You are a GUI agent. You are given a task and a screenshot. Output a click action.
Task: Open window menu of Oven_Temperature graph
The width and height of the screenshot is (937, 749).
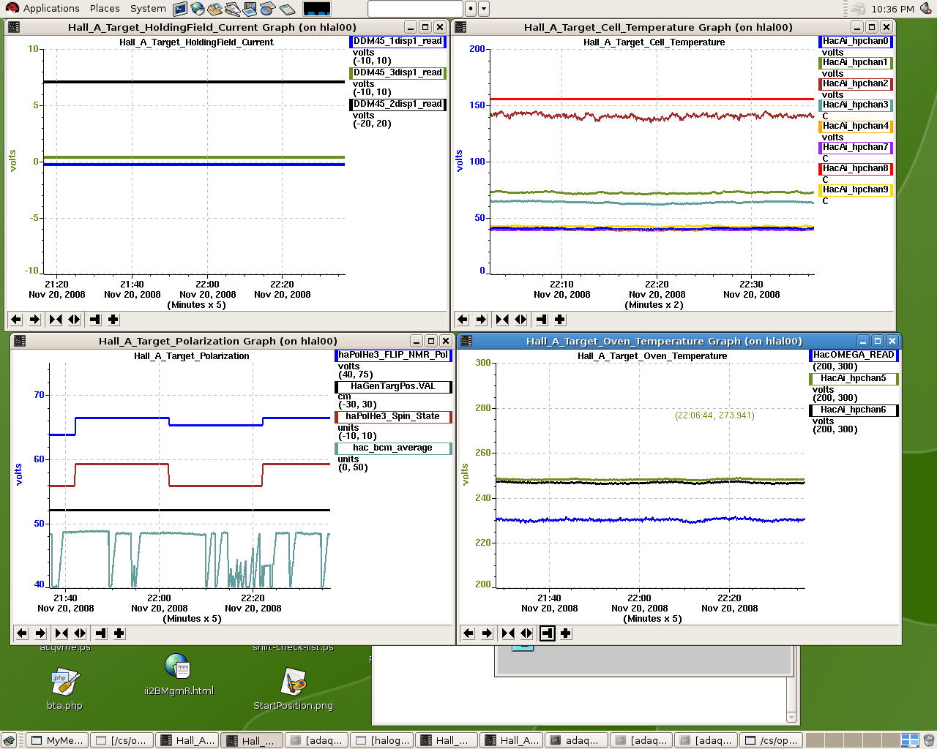[466, 341]
